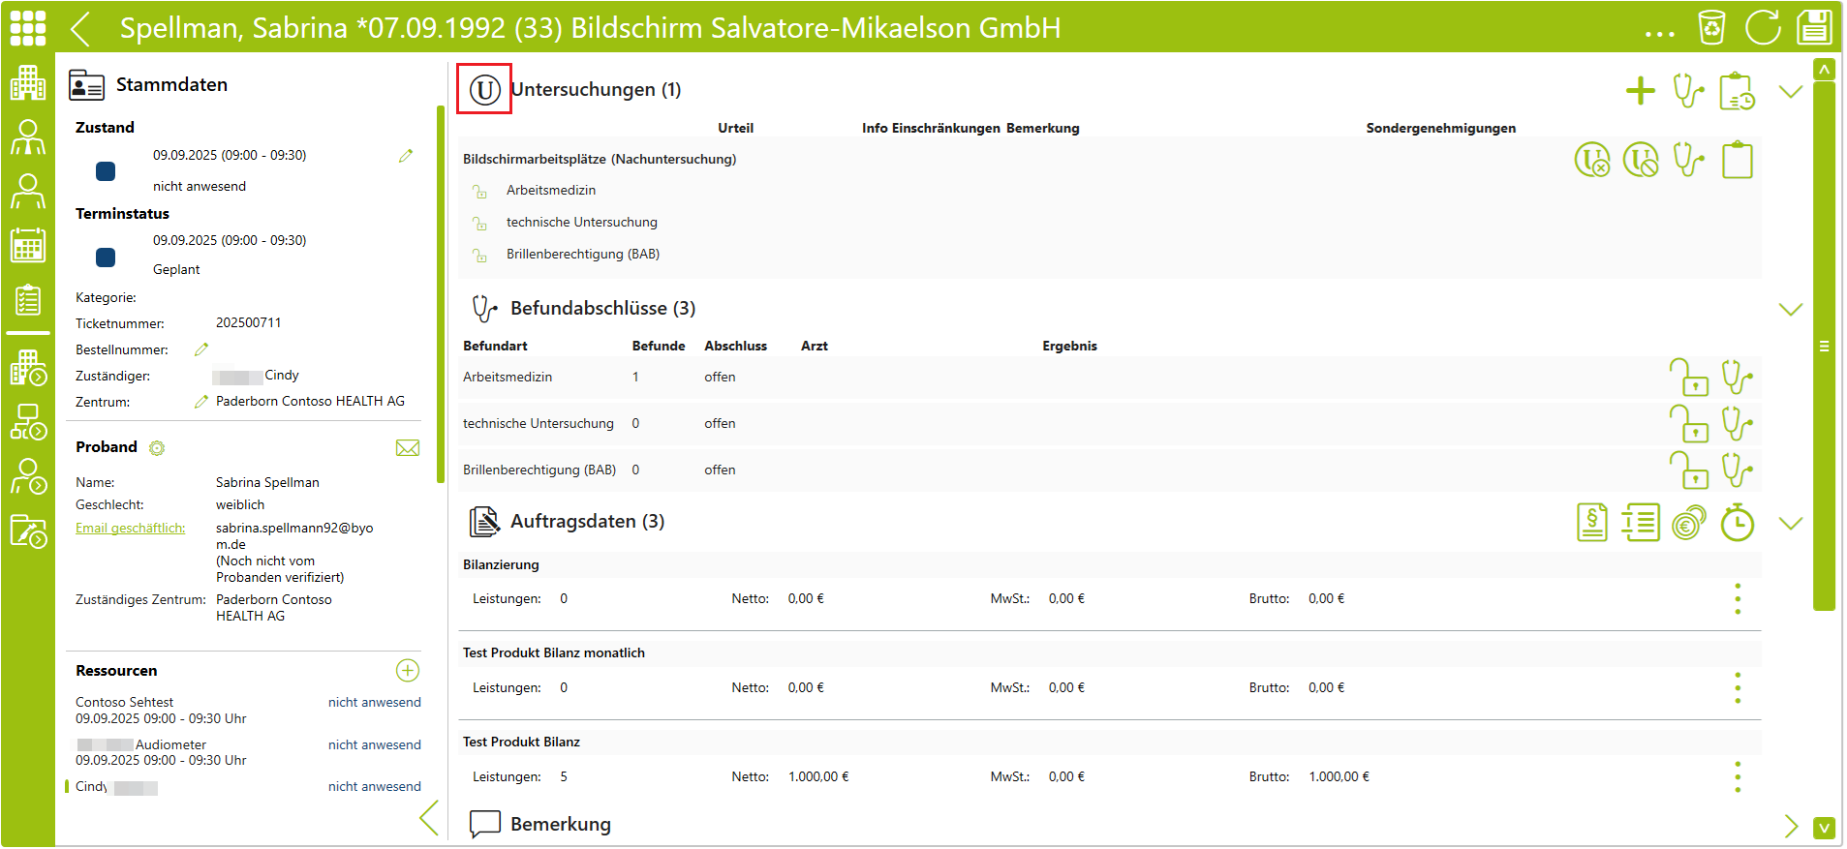Add a new Untersuchung with the plus icon
This screenshot has width=1847, height=849.
pos(1641,91)
